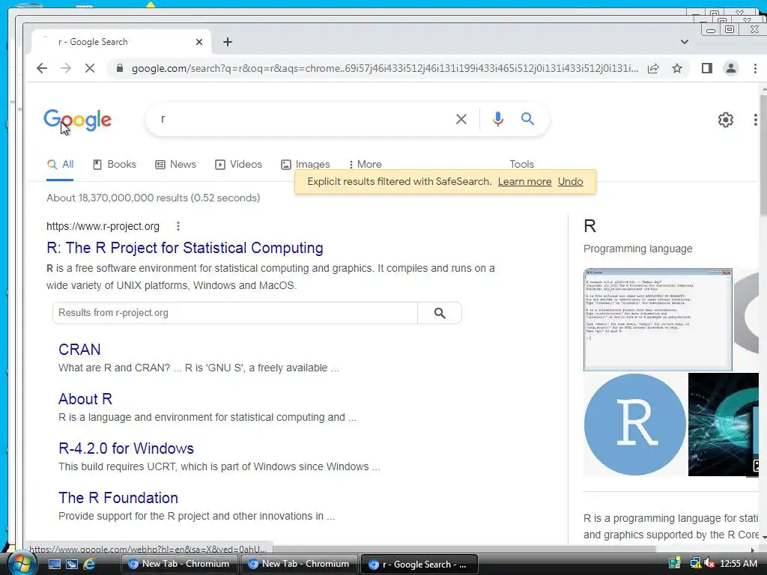Screen dimensions: 767x575
Task: Clear the Google search box text
Action: (461, 119)
